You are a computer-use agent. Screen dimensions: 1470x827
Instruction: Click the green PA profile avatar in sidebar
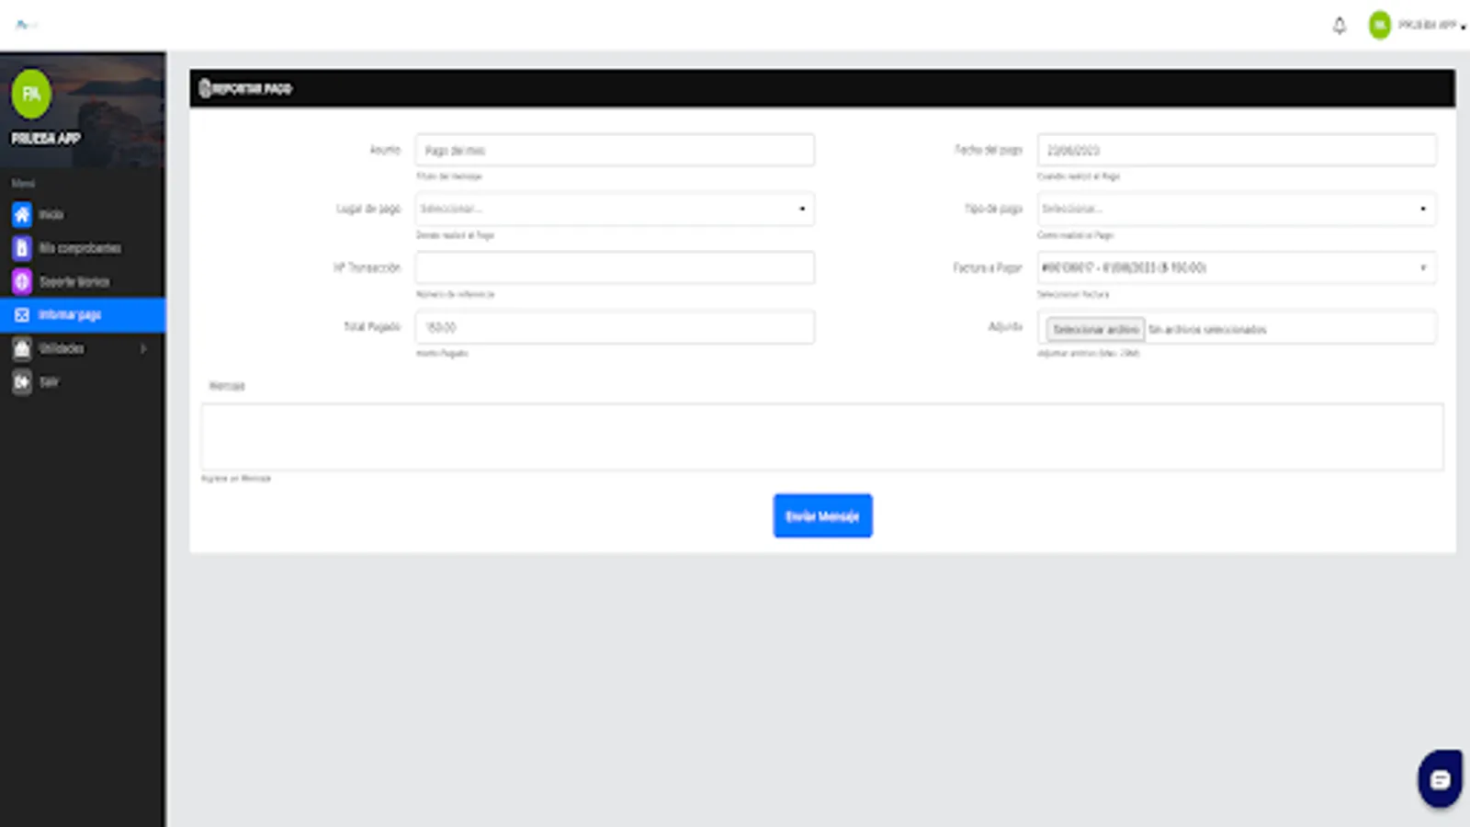tap(31, 94)
